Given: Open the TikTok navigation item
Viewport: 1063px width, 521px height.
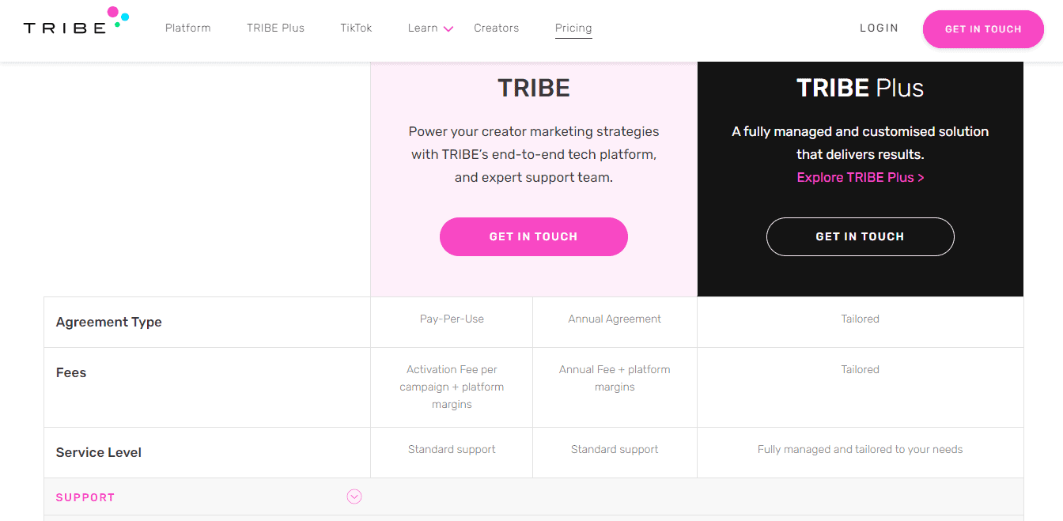Looking at the screenshot, I should [x=355, y=28].
